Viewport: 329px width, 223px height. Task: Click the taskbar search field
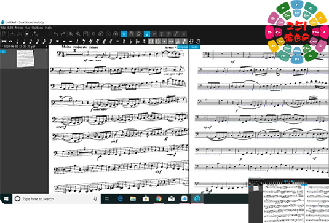coord(56,198)
